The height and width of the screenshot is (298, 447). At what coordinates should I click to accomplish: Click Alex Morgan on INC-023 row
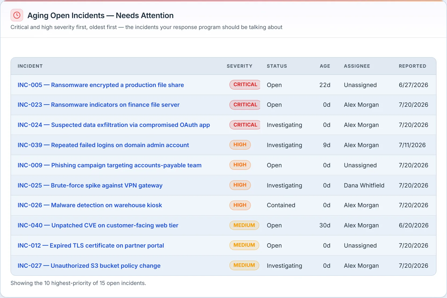(x=361, y=105)
